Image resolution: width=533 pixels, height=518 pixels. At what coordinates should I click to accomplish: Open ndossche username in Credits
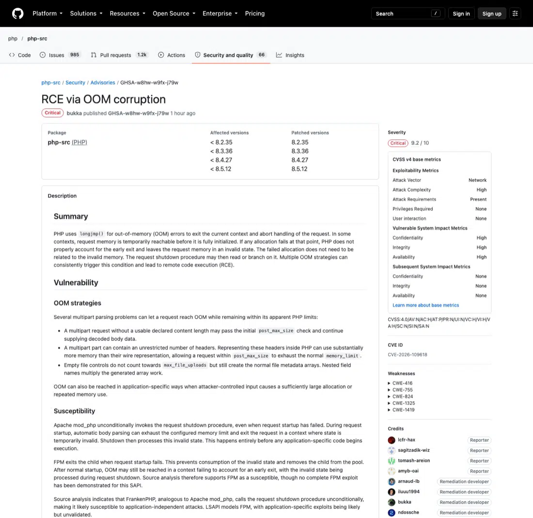[408, 512]
